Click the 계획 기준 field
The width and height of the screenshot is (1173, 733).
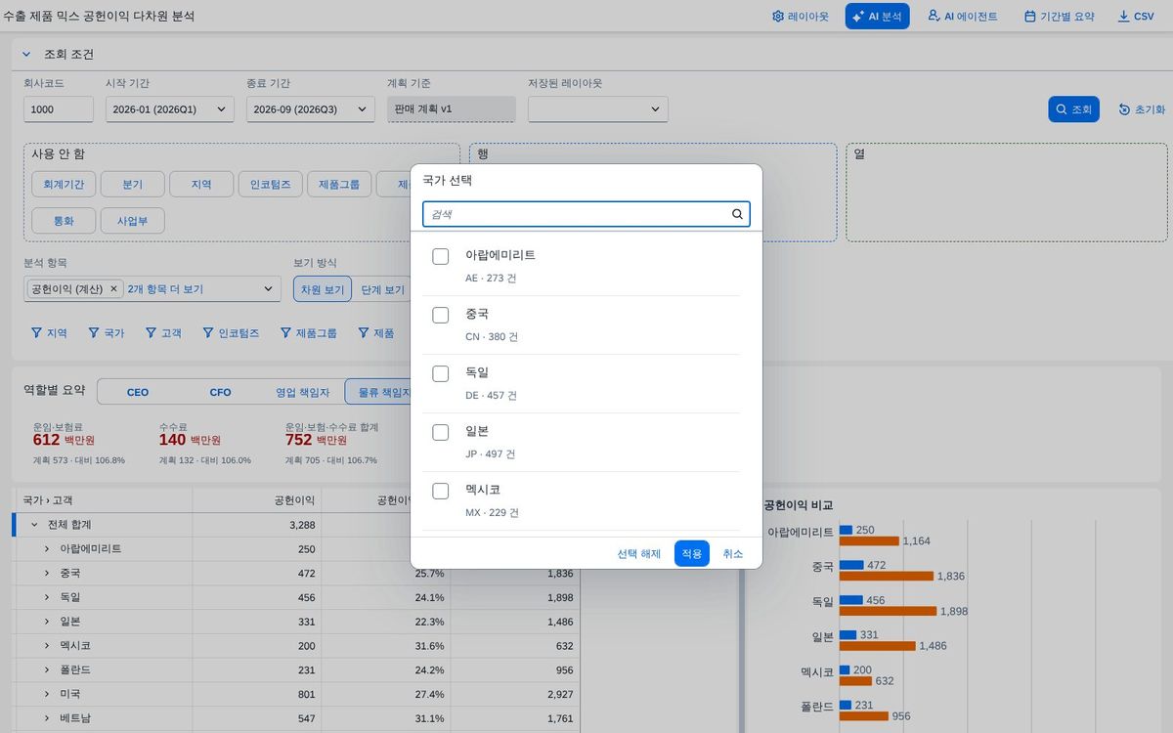point(451,109)
